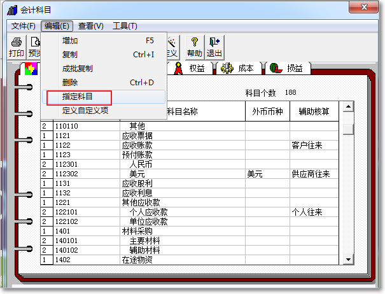Viewport: 385px width, 294px height.
Task: Select the 主要材料 row
Action: (x=190, y=241)
